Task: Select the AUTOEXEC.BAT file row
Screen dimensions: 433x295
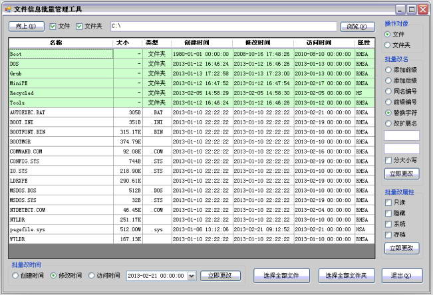Action: pyautogui.click(x=192, y=112)
